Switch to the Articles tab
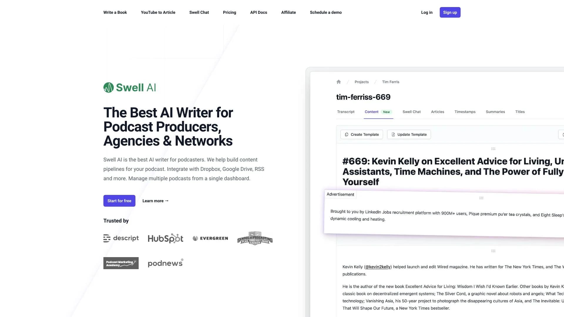564x317 pixels. click(x=437, y=112)
